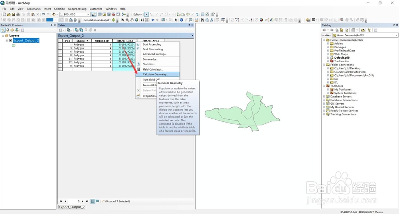Viewport: 399px width, 214px height.
Task: Open the Bookmarks menu
Action: (x=34, y=9)
